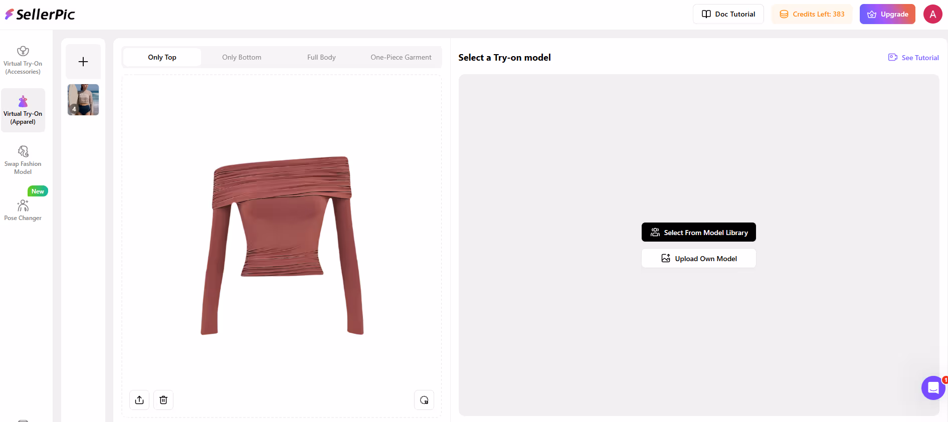Screen dimensions: 948x422
Task: Choose the One-Piece Garment tab
Action: coord(401,57)
